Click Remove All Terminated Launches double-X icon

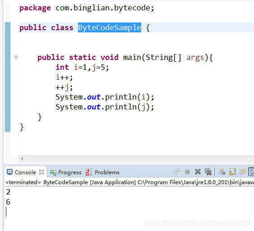click(x=208, y=172)
